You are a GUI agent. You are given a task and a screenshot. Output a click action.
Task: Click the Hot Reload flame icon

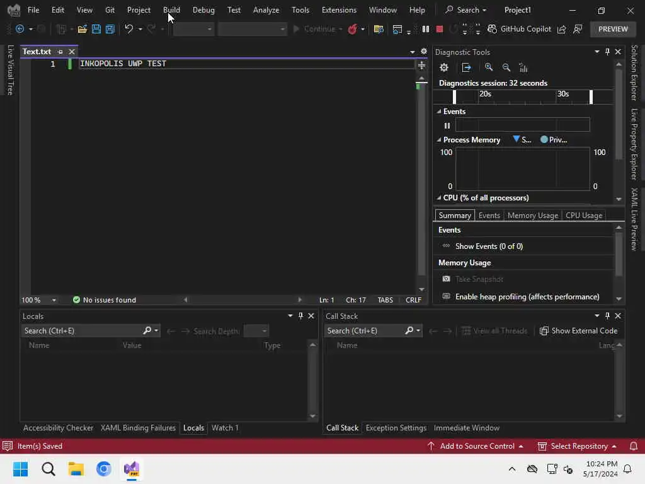click(353, 29)
